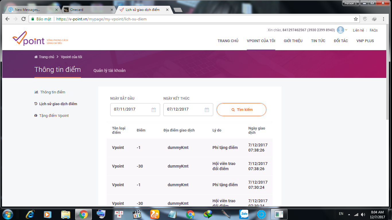Select the Thông tin điểm header tab
The height and width of the screenshot is (220, 392).
pos(58,70)
